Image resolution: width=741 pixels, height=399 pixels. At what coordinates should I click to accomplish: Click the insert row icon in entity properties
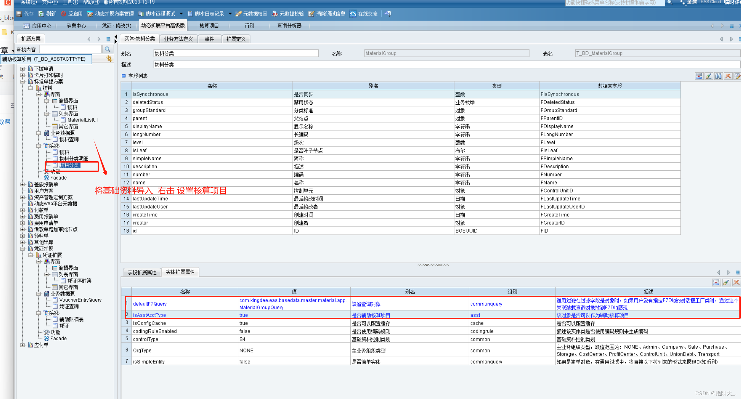[x=716, y=283]
